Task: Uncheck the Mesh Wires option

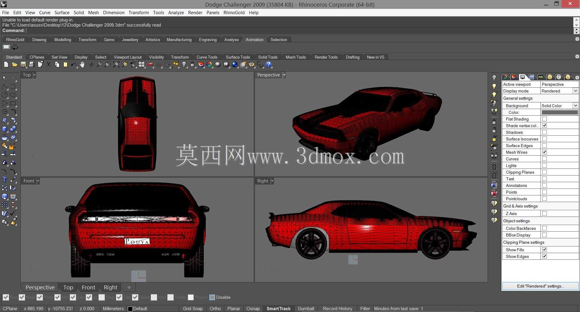Action: (x=544, y=152)
